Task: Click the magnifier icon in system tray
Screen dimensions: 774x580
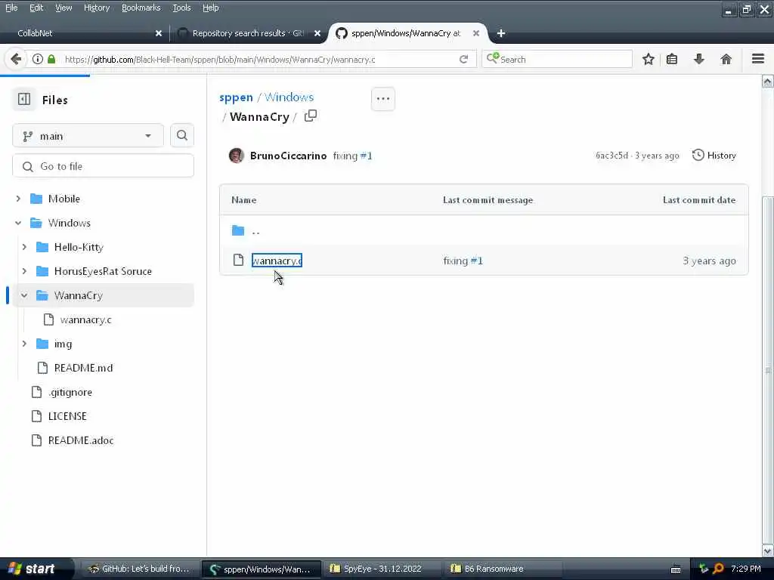Action: tap(719, 569)
